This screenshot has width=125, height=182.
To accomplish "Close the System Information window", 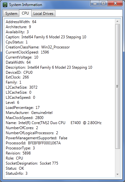I will click(x=115, y=3).
